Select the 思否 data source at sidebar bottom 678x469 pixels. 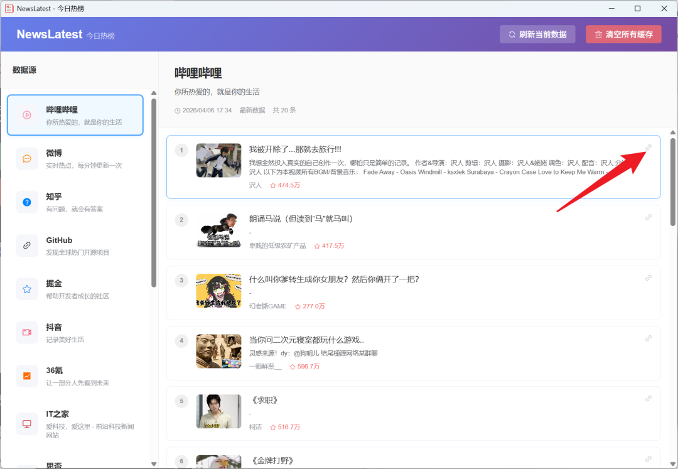75,462
